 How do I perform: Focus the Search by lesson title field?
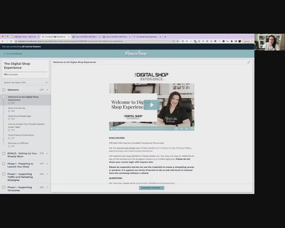(x=26, y=82)
